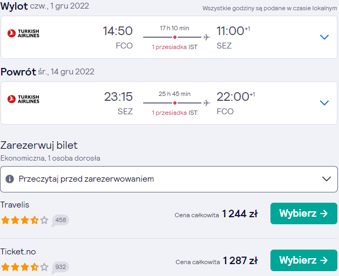This screenshot has height=276, width=339.
Task: Select Travelis offer with Wybierz button
Action: click(x=304, y=213)
